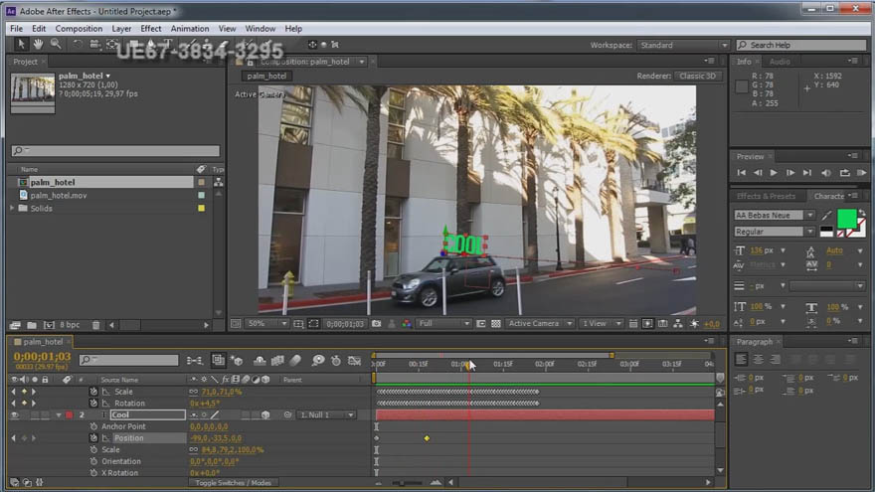Select the Zoom magnifier tool
The height and width of the screenshot is (492, 875).
56,44
